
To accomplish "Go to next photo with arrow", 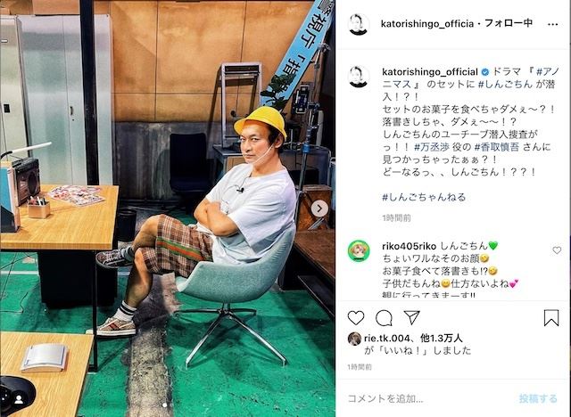I will tap(319, 208).
